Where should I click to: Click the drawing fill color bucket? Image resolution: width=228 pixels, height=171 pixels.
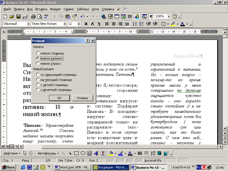[111, 153]
